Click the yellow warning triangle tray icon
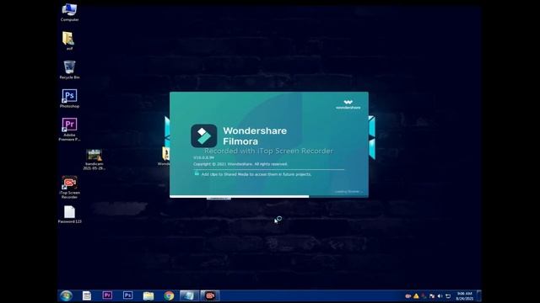The image size is (540, 303). coord(416,295)
